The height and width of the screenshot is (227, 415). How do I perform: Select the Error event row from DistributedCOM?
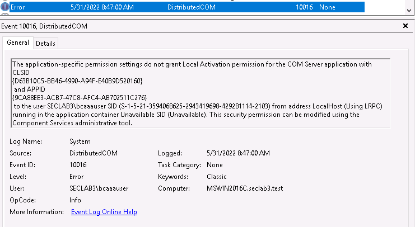click(x=187, y=7)
